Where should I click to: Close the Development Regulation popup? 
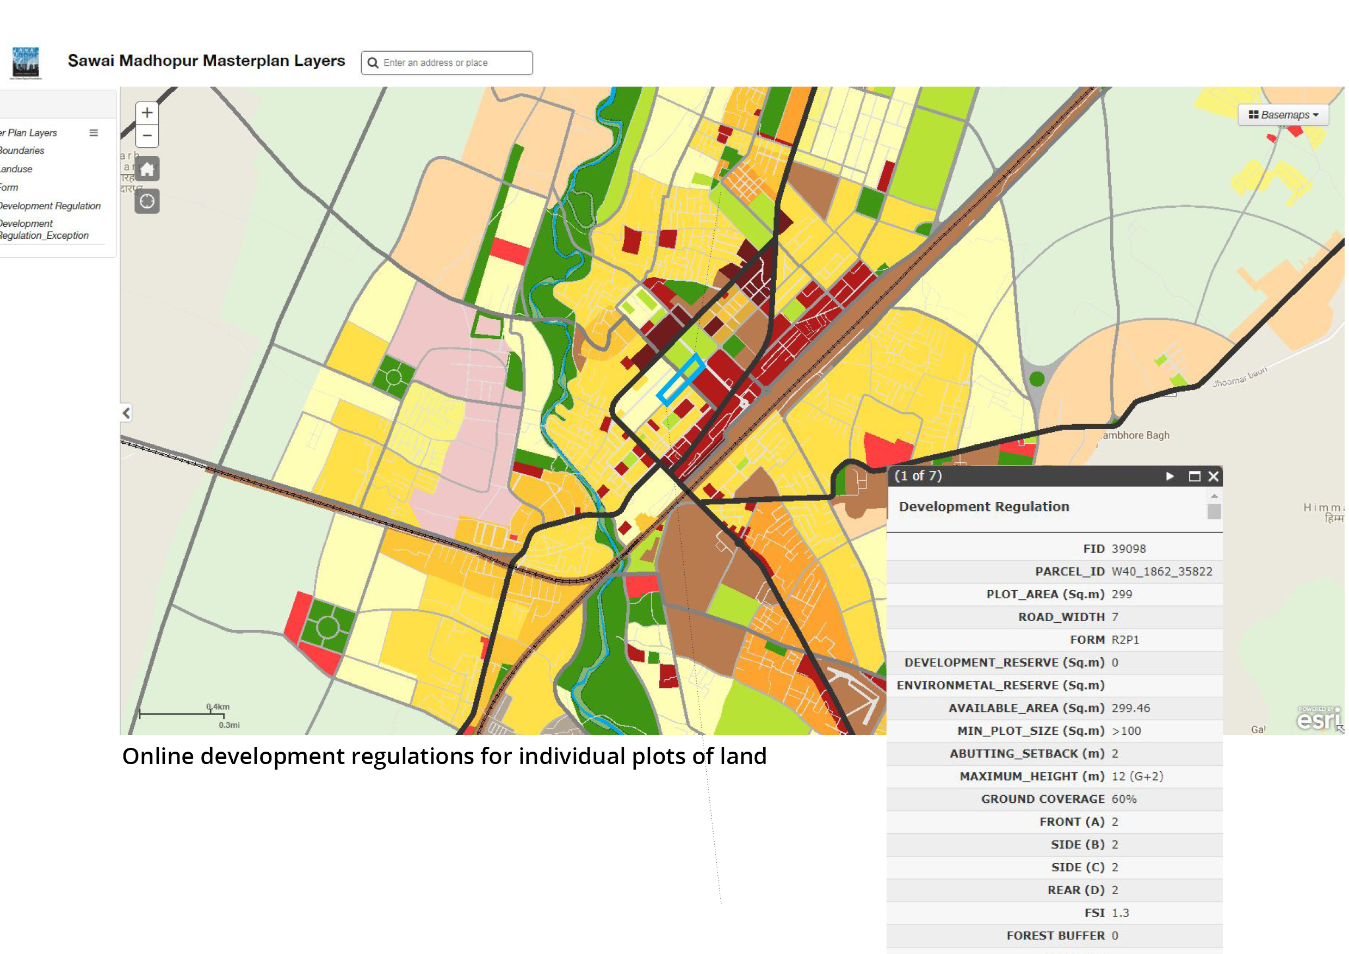pyautogui.click(x=1213, y=476)
